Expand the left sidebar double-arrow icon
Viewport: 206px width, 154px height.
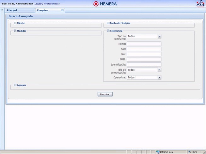coord(2,10)
